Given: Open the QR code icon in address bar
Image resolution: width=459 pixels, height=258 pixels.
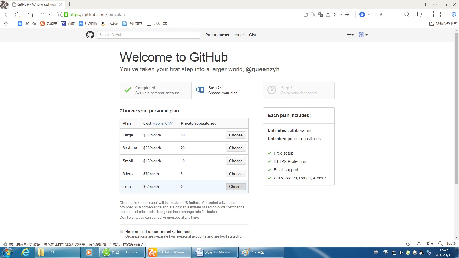Looking at the screenshot, I should (x=306, y=15).
